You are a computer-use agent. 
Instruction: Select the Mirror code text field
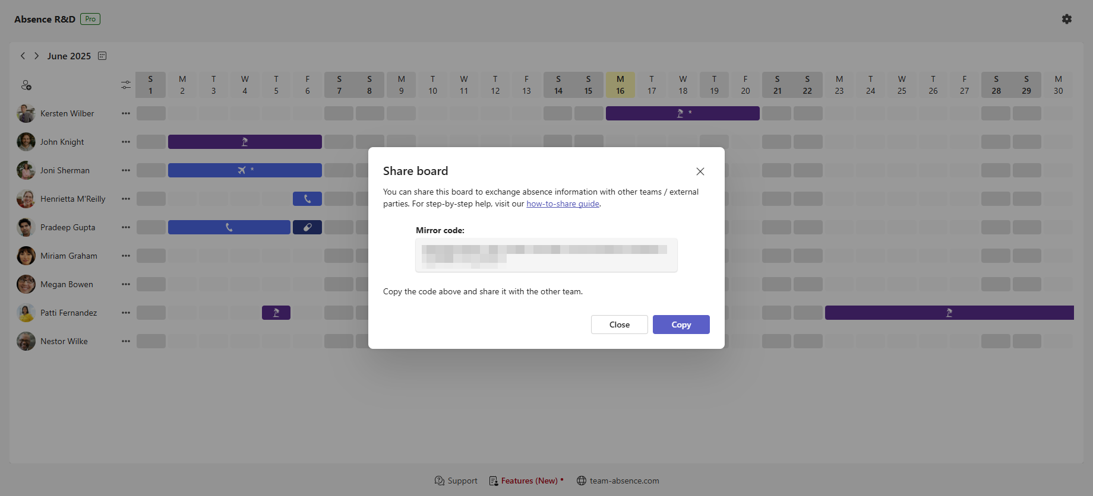(546, 255)
